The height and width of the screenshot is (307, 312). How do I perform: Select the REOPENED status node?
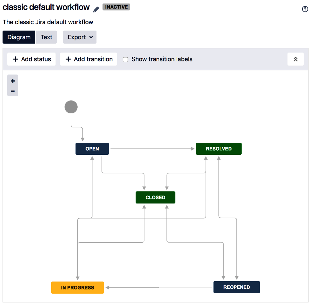(237, 287)
